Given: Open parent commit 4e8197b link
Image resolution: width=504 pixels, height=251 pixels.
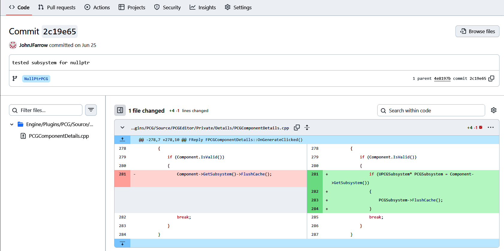Looking at the screenshot, I should click(442, 79).
